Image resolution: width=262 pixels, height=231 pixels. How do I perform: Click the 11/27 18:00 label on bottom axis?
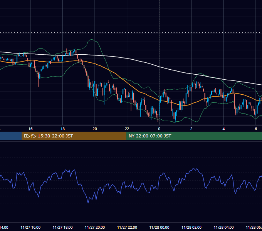(x=63, y=227)
